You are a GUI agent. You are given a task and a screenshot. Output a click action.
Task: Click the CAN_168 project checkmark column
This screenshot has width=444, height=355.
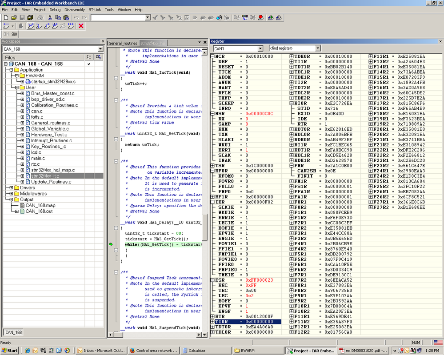[89, 64]
